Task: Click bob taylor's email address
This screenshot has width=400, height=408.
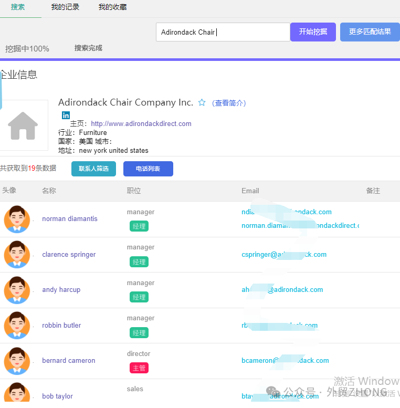Action: tap(280, 396)
